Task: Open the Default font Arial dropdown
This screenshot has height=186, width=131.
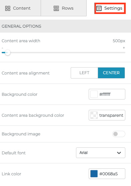Action: (101, 153)
